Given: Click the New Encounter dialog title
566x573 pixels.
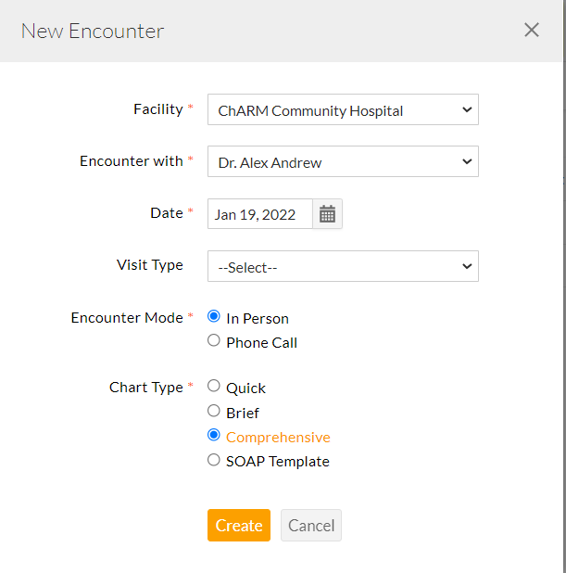Looking at the screenshot, I should pos(93,31).
